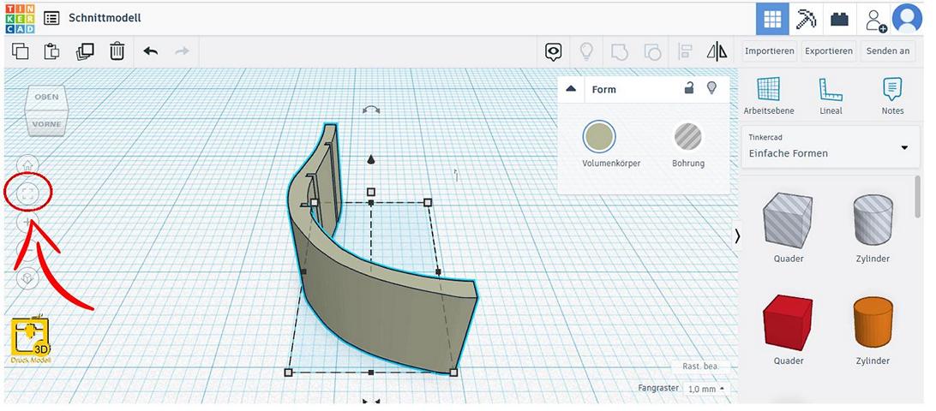
Task: Switch to the Blocks pickaxe view
Action: point(806,18)
